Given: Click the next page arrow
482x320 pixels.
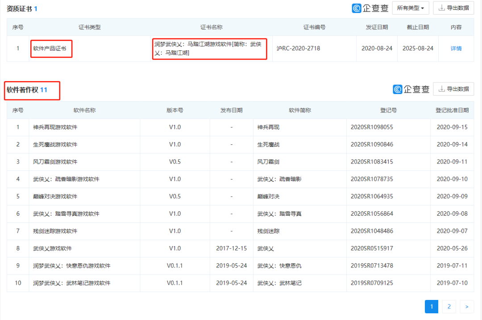Looking at the screenshot, I should pos(467,307).
